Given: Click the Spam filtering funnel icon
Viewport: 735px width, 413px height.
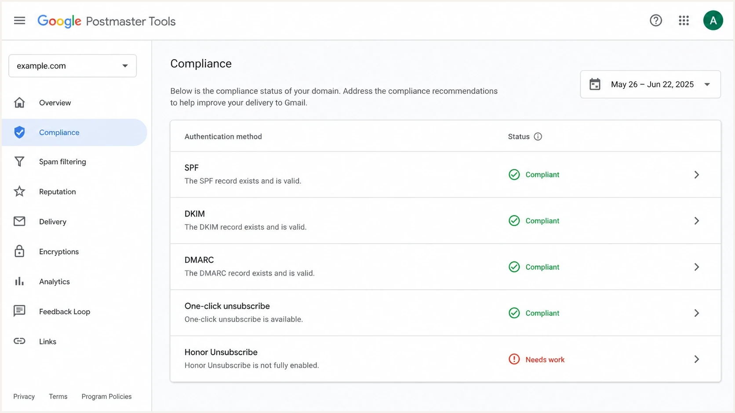Looking at the screenshot, I should 19,162.
